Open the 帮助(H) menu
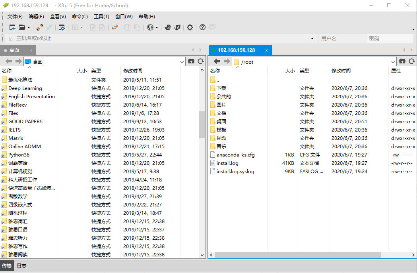This screenshot has width=417, height=273. (147, 16)
